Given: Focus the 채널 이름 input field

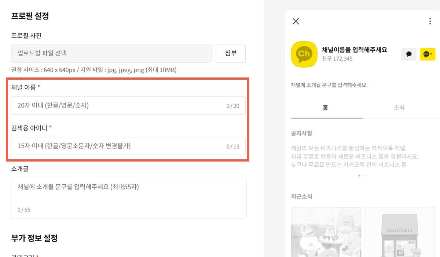Looking at the screenshot, I should click(128, 105).
